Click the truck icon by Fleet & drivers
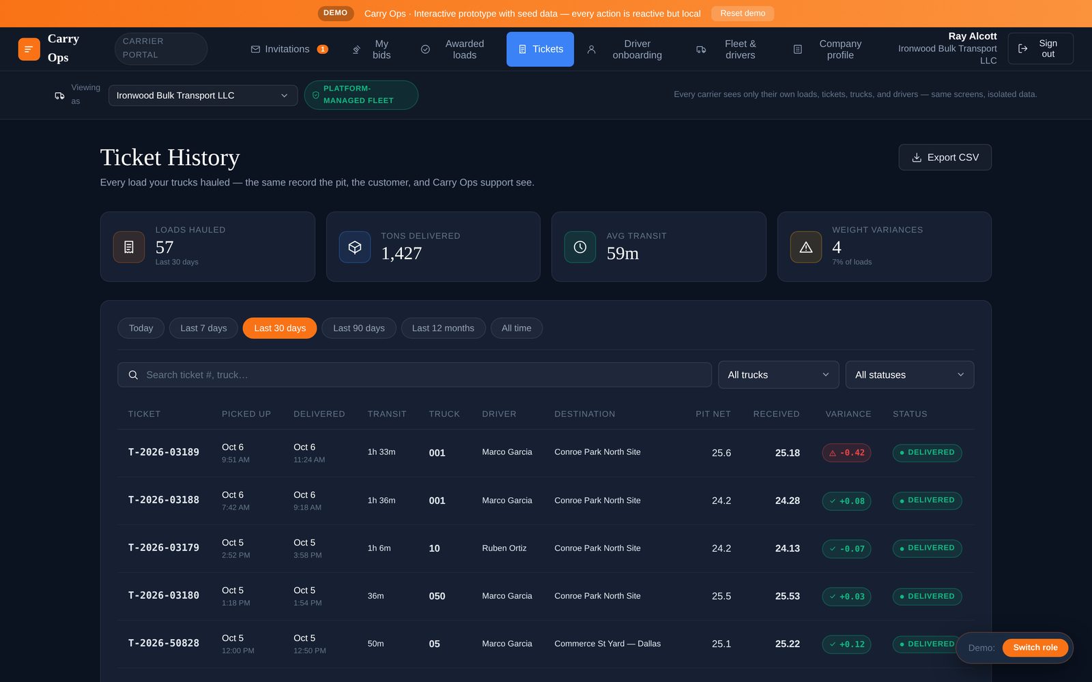The width and height of the screenshot is (1092, 682). point(701,49)
